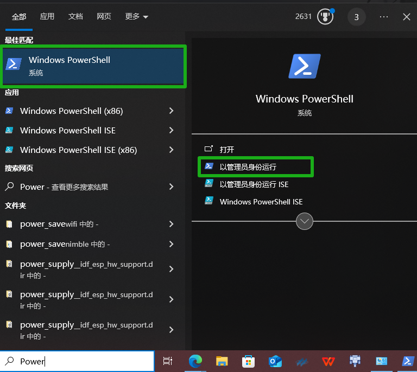Viewport: 417px width, 372px height.
Task: Select Windows PowerShell ISE app result
Action: point(83,130)
